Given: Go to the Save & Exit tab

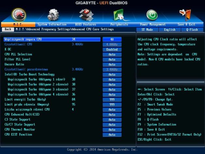Looking at the screenshot, I should pos(186,24).
